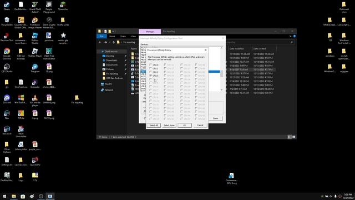Tick the CPU 1 checkbox
Screen dimensions: 355x200
click(x=150, y=68)
